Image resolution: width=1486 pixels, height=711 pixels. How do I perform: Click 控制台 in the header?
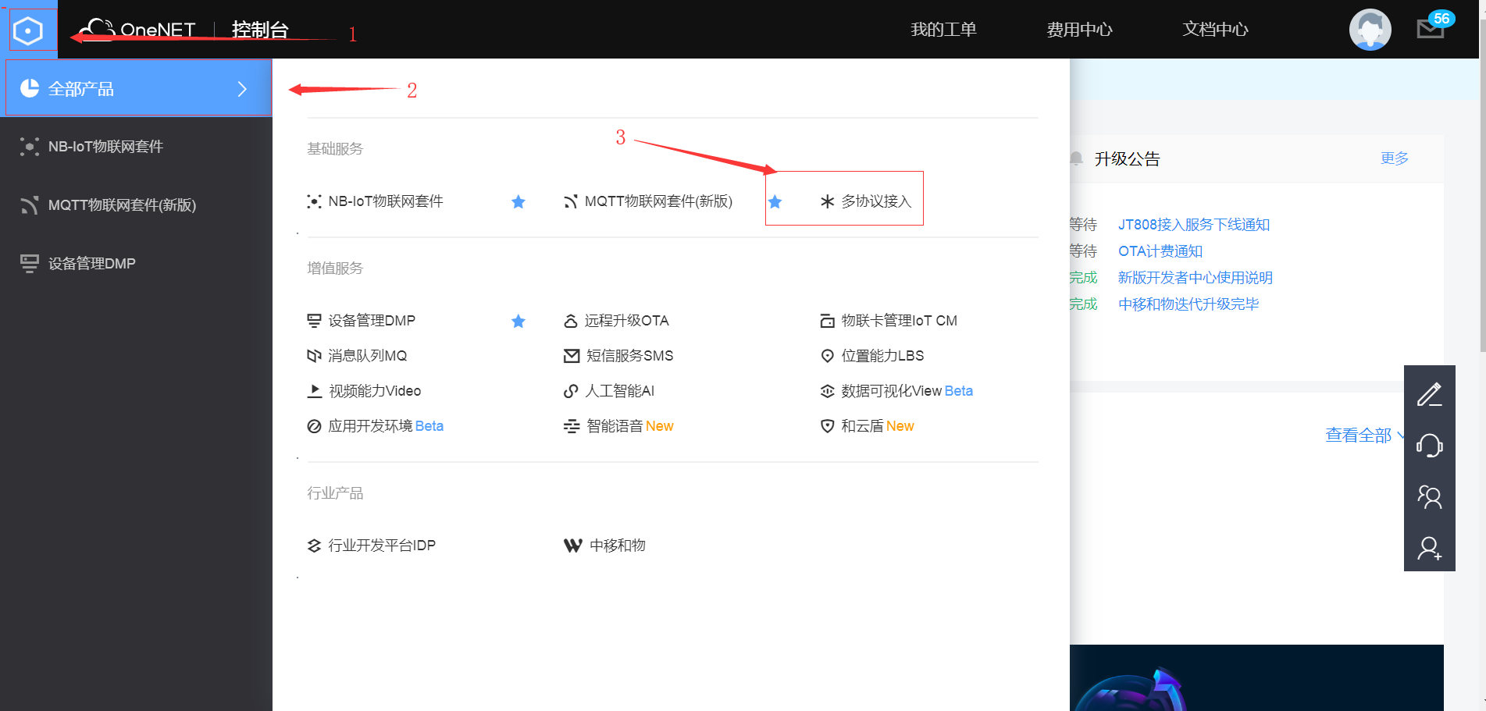pos(260,30)
